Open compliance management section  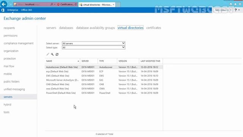[19, 43]
